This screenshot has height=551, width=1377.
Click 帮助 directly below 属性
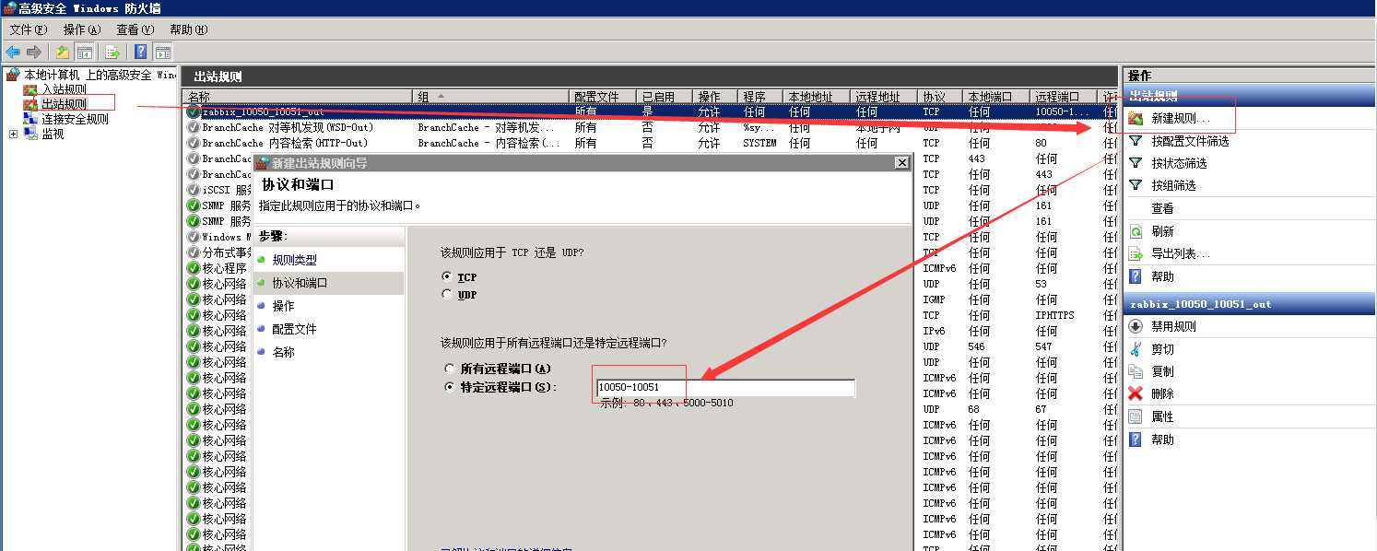[1162, 440]
